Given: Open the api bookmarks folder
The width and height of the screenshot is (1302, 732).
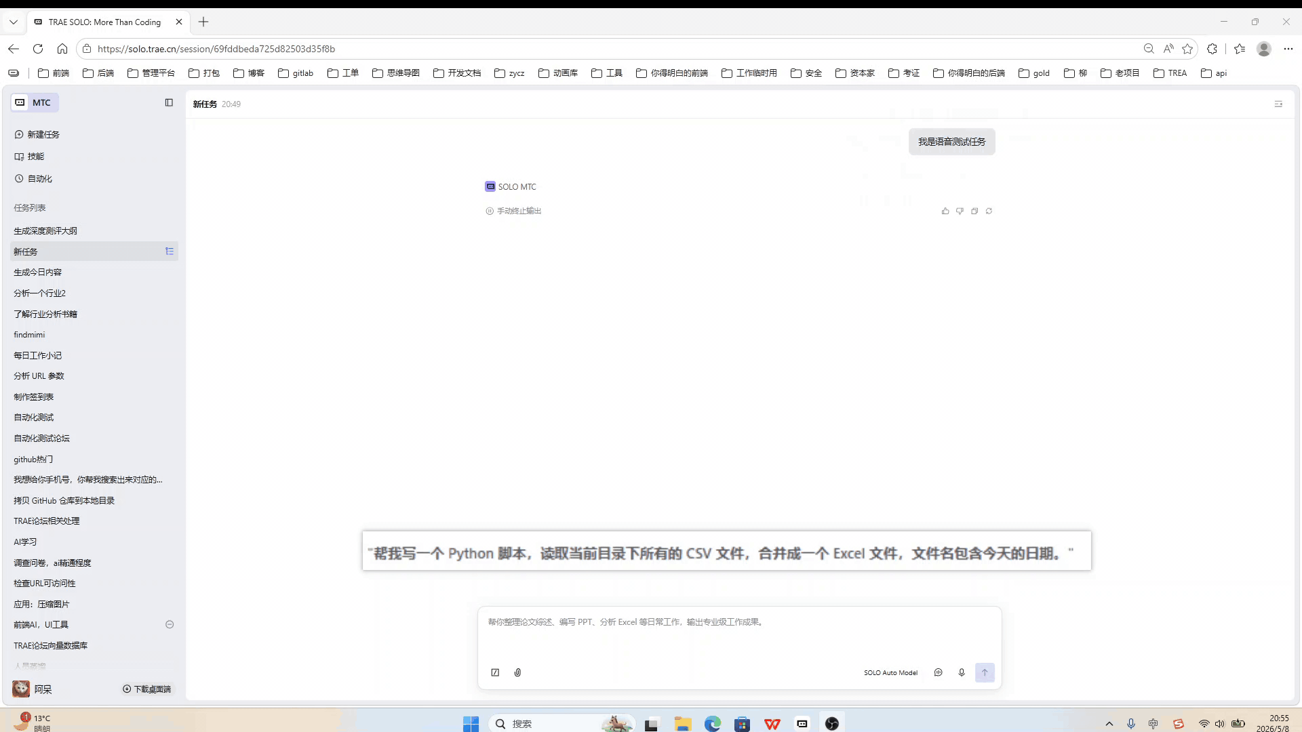Looking at the screenshot, I should pos(1214,73).
